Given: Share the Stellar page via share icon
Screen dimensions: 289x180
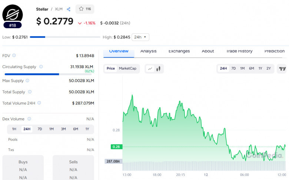Looking at the screenshot, I should [x=69, y=9].
